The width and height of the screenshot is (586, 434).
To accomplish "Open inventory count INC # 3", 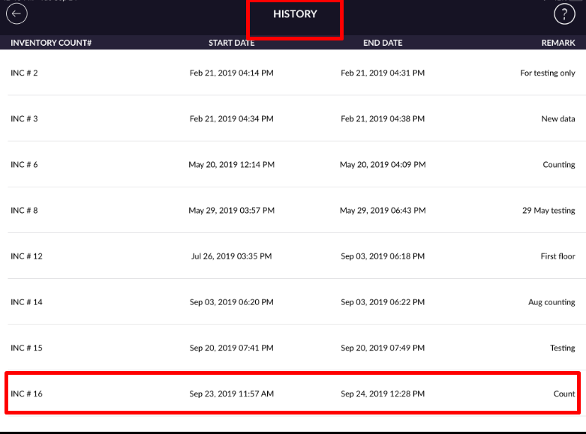I will pos(24,119).
